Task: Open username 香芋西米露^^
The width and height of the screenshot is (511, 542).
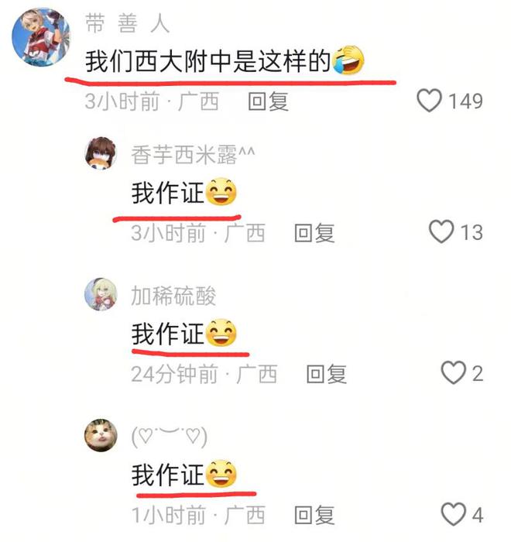Action: (x=193, y=155)
